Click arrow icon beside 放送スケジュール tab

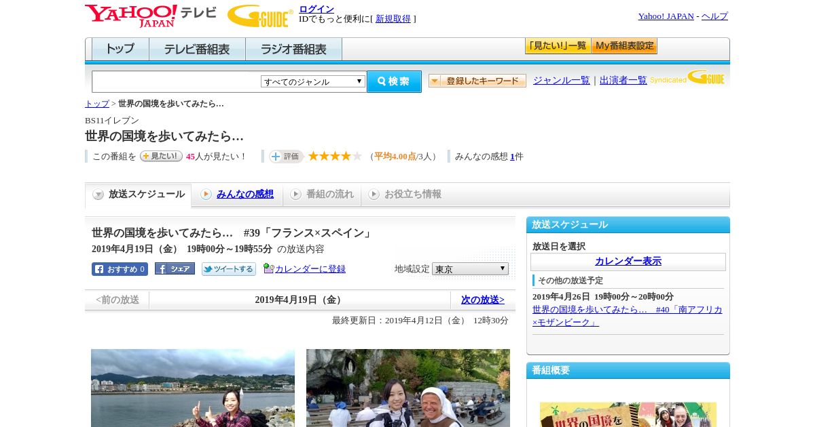click(98, 195)
